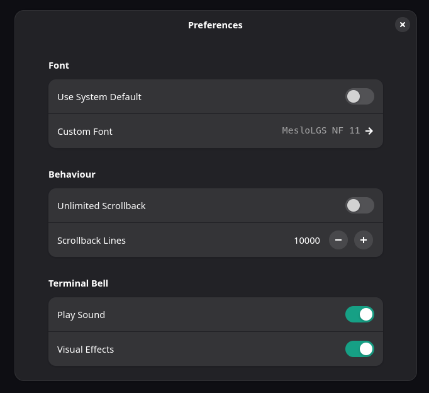Disable the Play Sound switch
This screenshot has height=393, width=429.
(359, 314)
